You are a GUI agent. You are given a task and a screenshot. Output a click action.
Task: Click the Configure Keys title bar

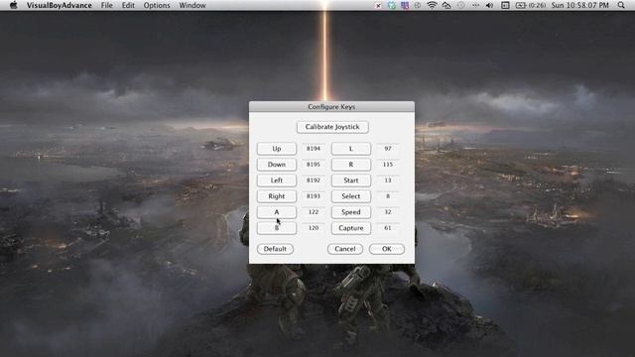pos(331,107)
